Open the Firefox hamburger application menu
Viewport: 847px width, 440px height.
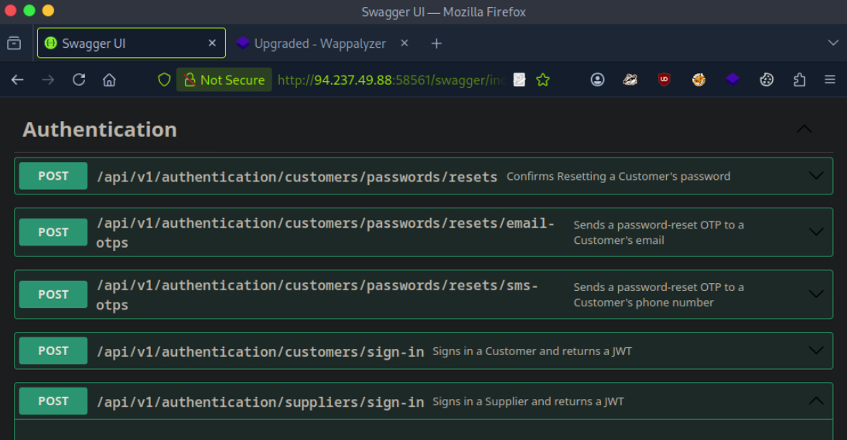point(830,80)
